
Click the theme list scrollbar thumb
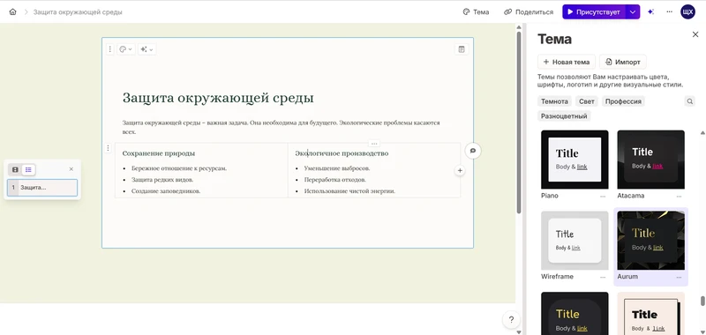click(x=702, y=301)
